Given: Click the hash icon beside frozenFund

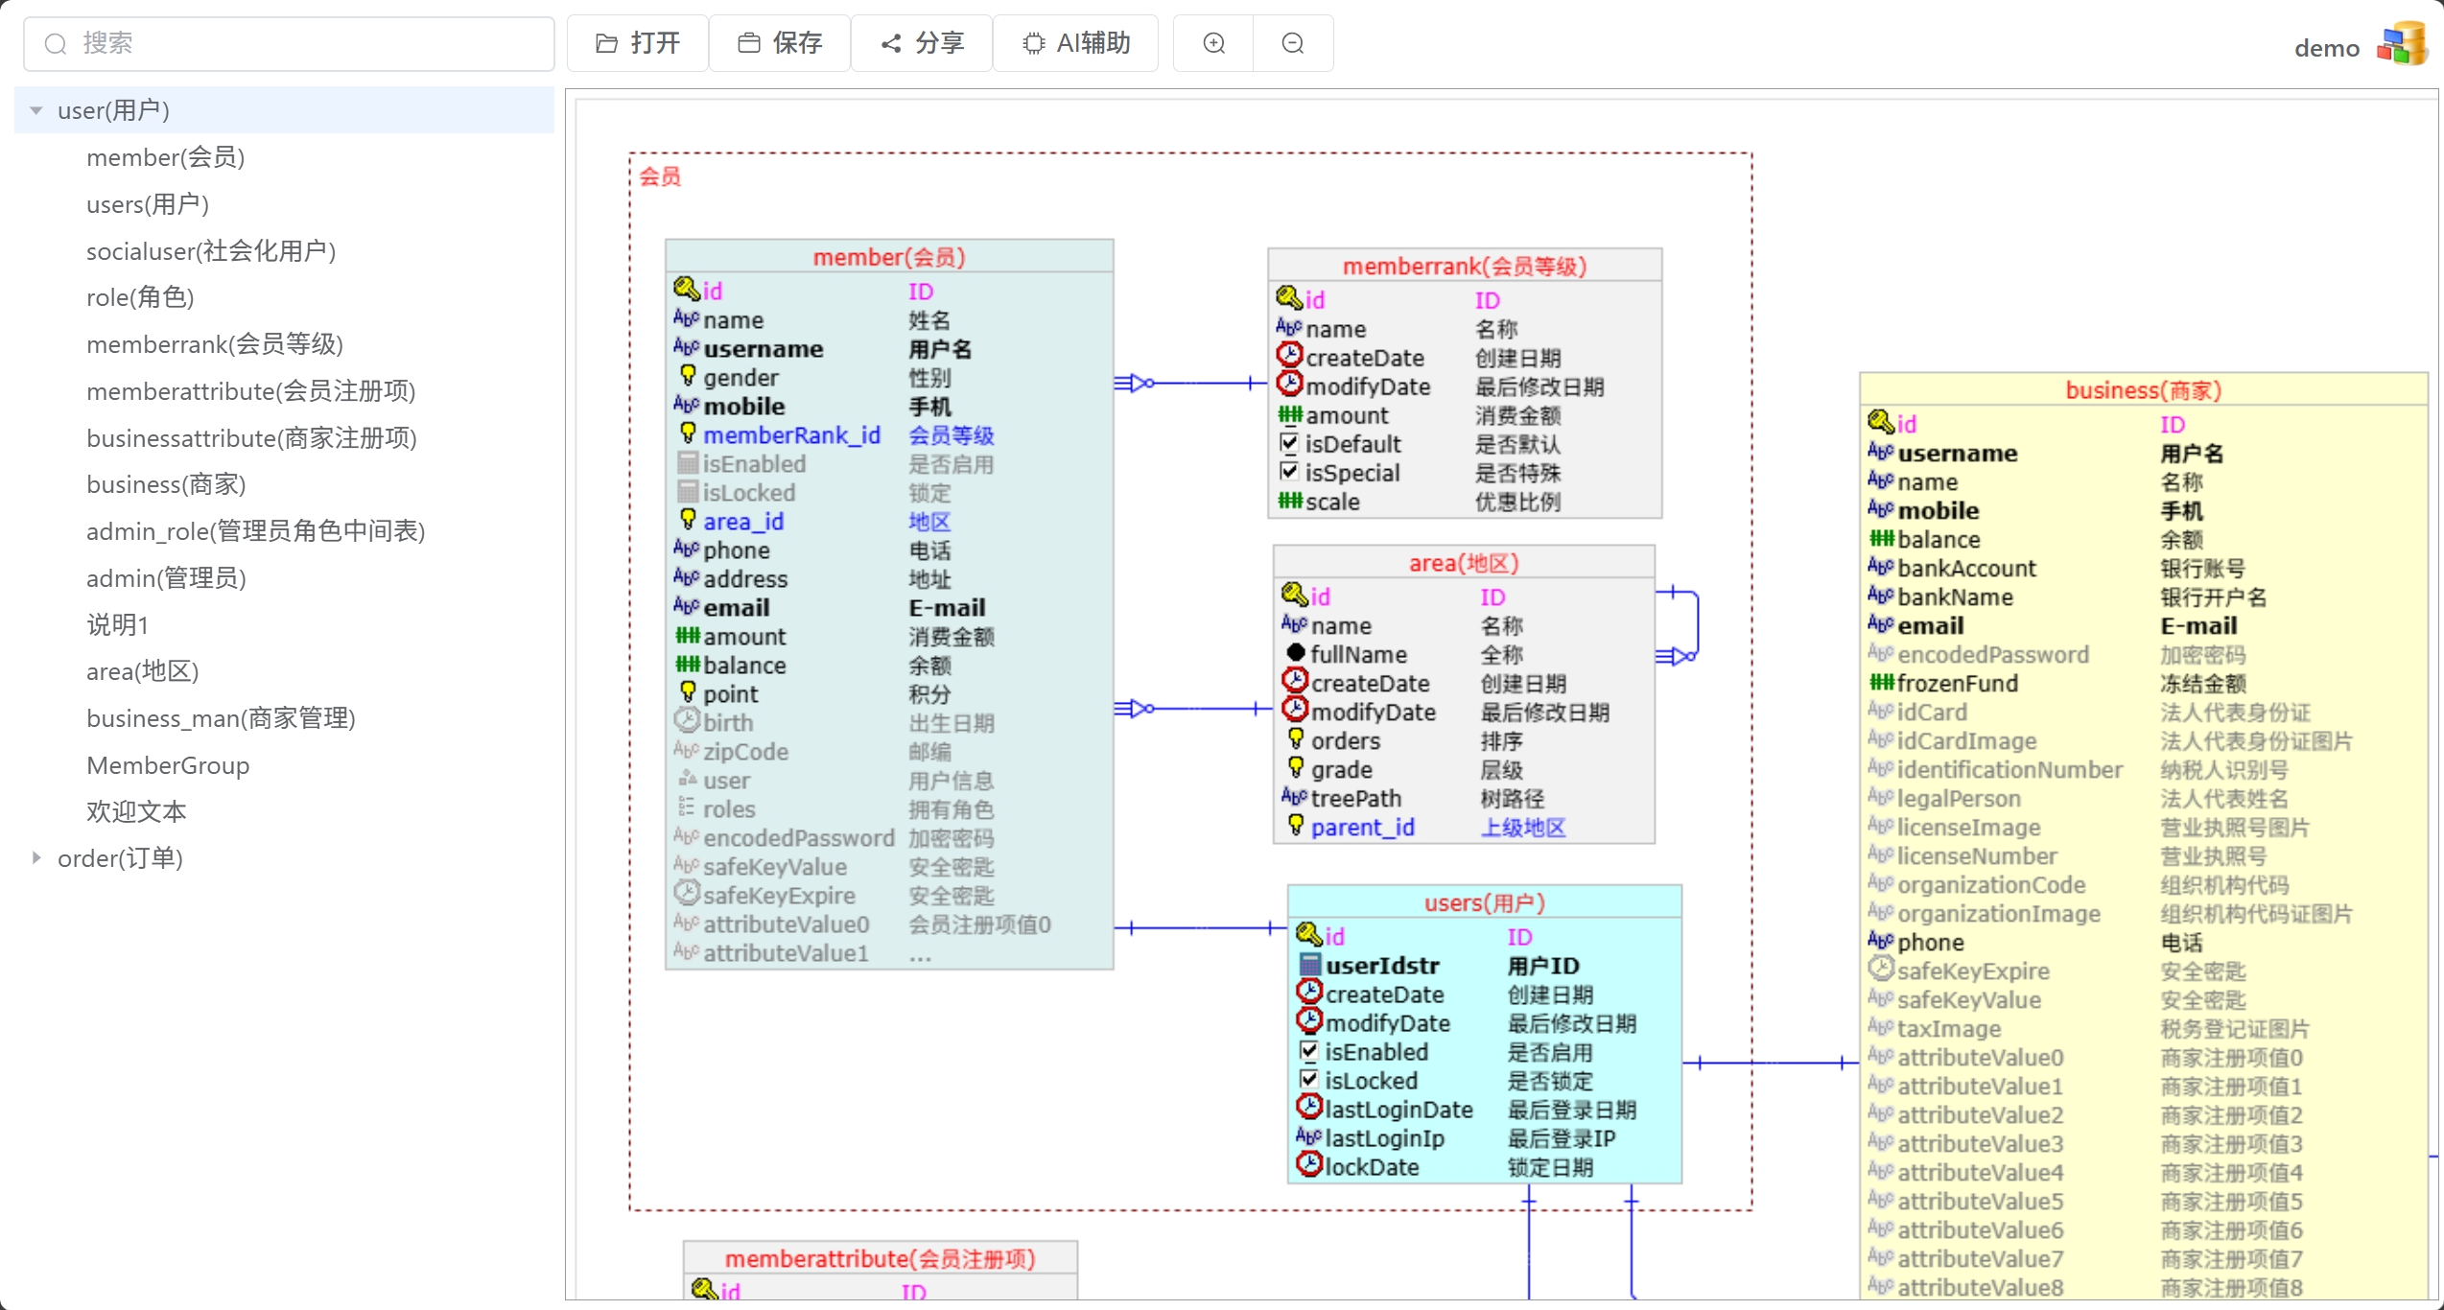Looking at the screenshot, I should pyautogui.click(x=1881, y=683).
